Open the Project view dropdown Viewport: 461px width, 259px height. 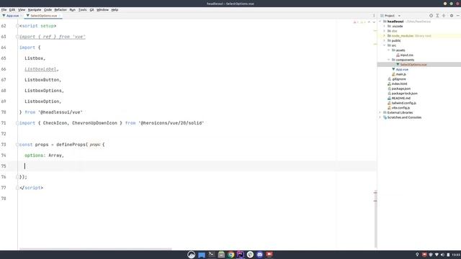pos(399,16)
